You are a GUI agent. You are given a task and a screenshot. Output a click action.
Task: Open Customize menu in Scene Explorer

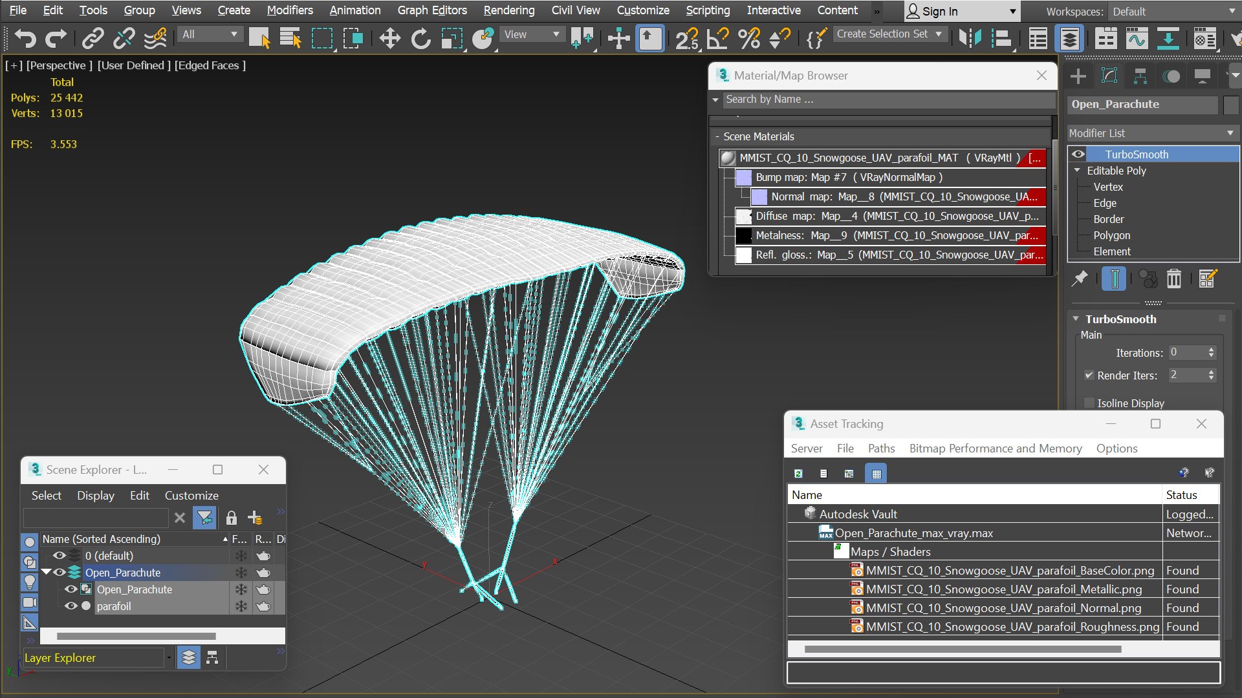[x=191, y=496]
